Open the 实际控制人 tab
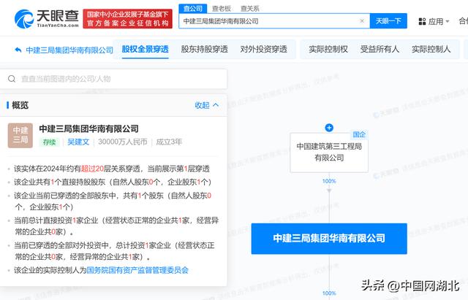Image resolution: width=468 pixels, height=300 pixels. coord(431,49)
